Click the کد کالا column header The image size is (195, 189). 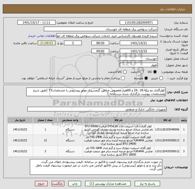pos(167,120)
